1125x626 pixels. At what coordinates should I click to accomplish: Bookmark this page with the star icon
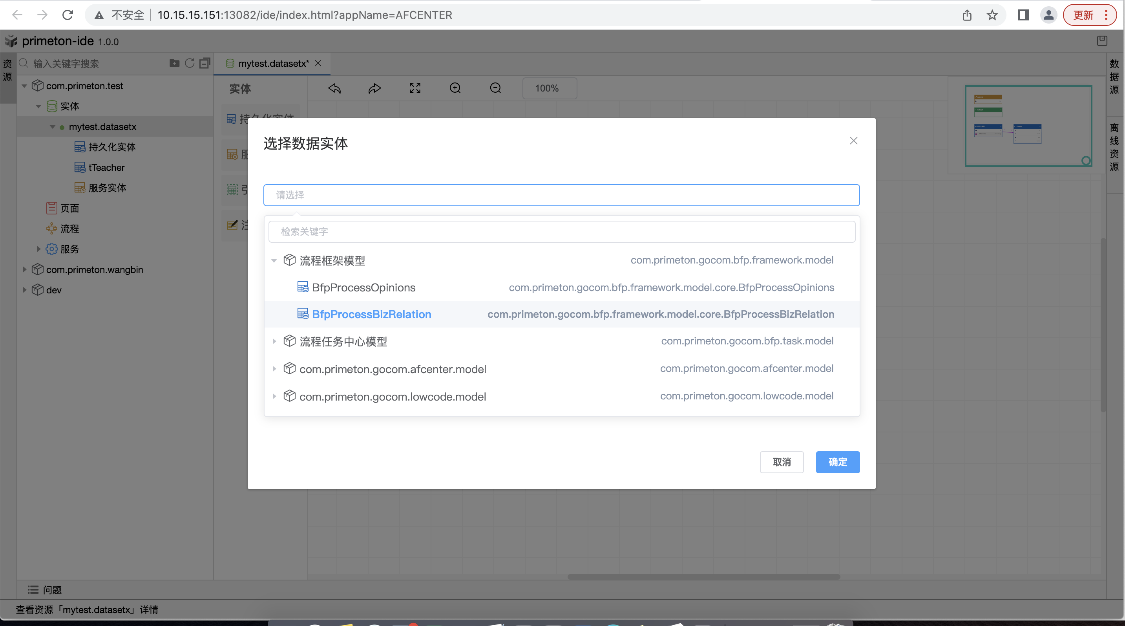coord(992,15)
